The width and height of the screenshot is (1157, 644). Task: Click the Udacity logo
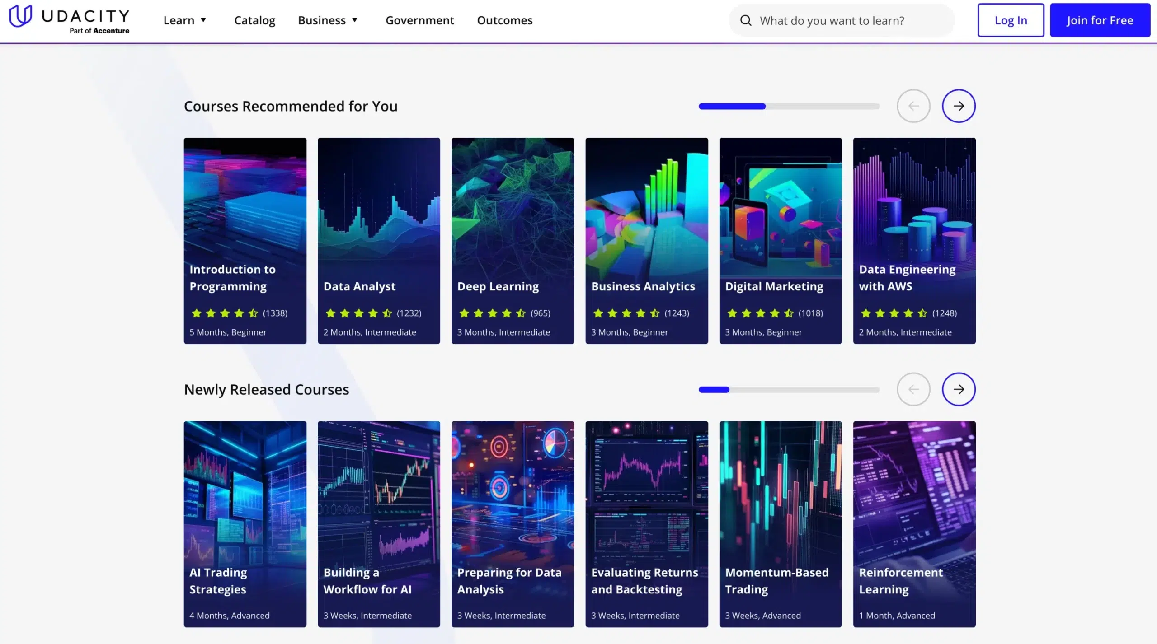69,19
